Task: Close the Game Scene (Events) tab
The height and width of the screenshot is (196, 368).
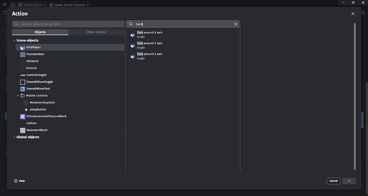Action: [x=88, y=5]
